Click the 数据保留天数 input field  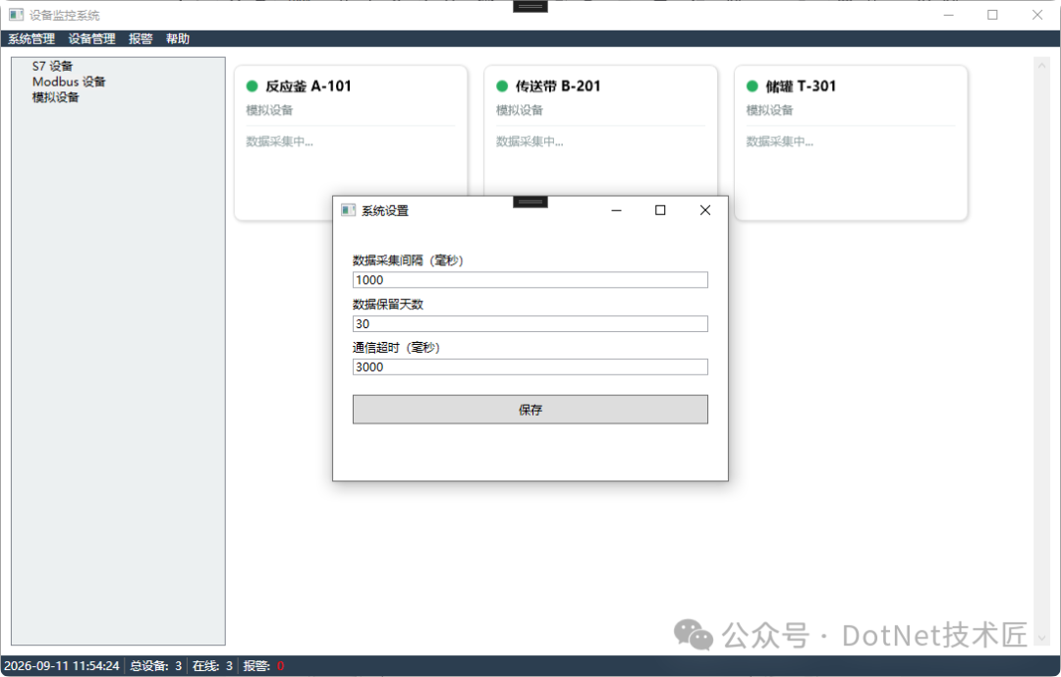[530, 323]
